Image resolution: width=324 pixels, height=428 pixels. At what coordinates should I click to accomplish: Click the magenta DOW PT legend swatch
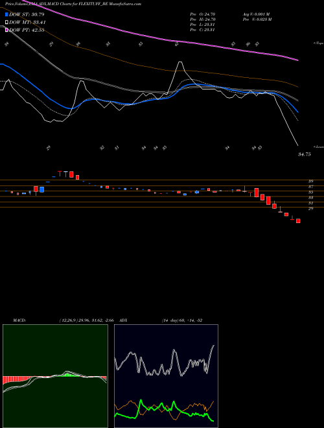point(6,30)
